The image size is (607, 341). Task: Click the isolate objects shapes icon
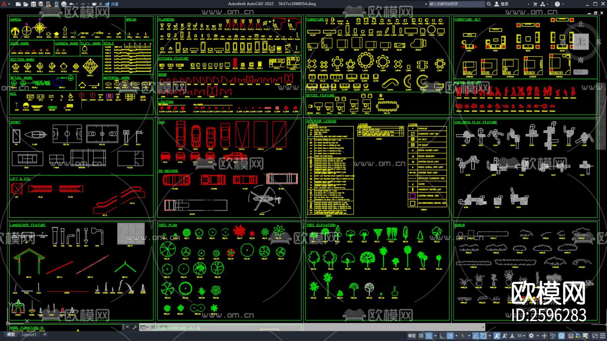click(553, 336)
